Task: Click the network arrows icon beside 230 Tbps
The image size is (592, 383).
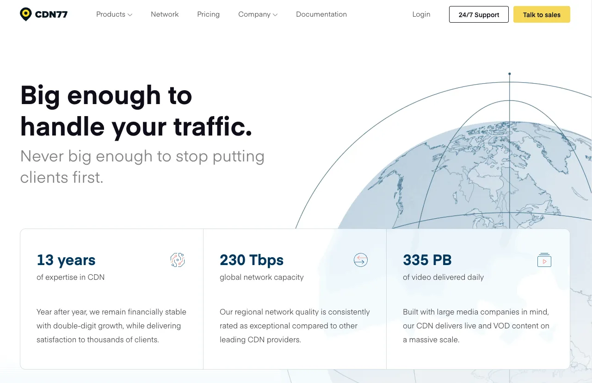Action: click(361, 260)
